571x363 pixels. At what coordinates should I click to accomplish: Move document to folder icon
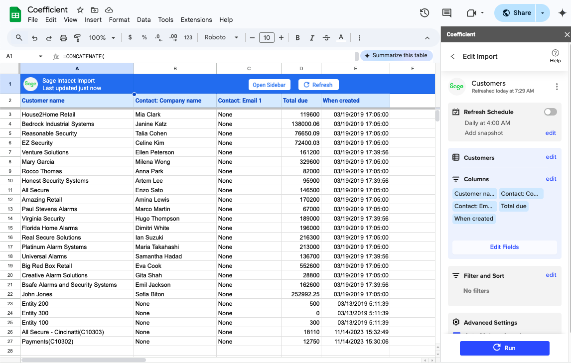point(94,10)
